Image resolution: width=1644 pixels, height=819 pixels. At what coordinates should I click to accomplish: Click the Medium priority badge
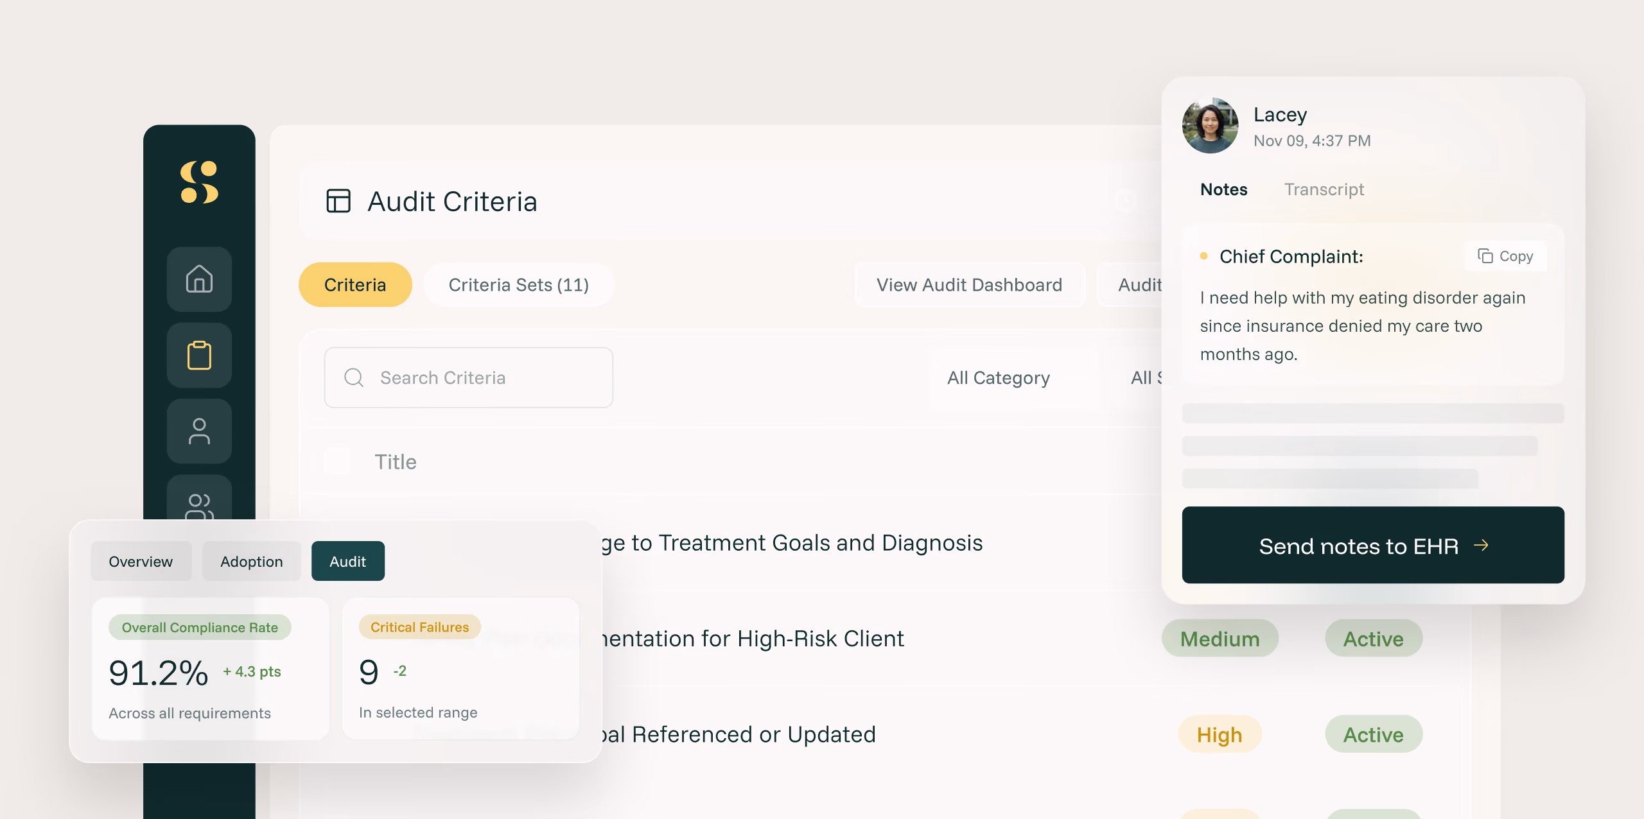pos(1220,639)
